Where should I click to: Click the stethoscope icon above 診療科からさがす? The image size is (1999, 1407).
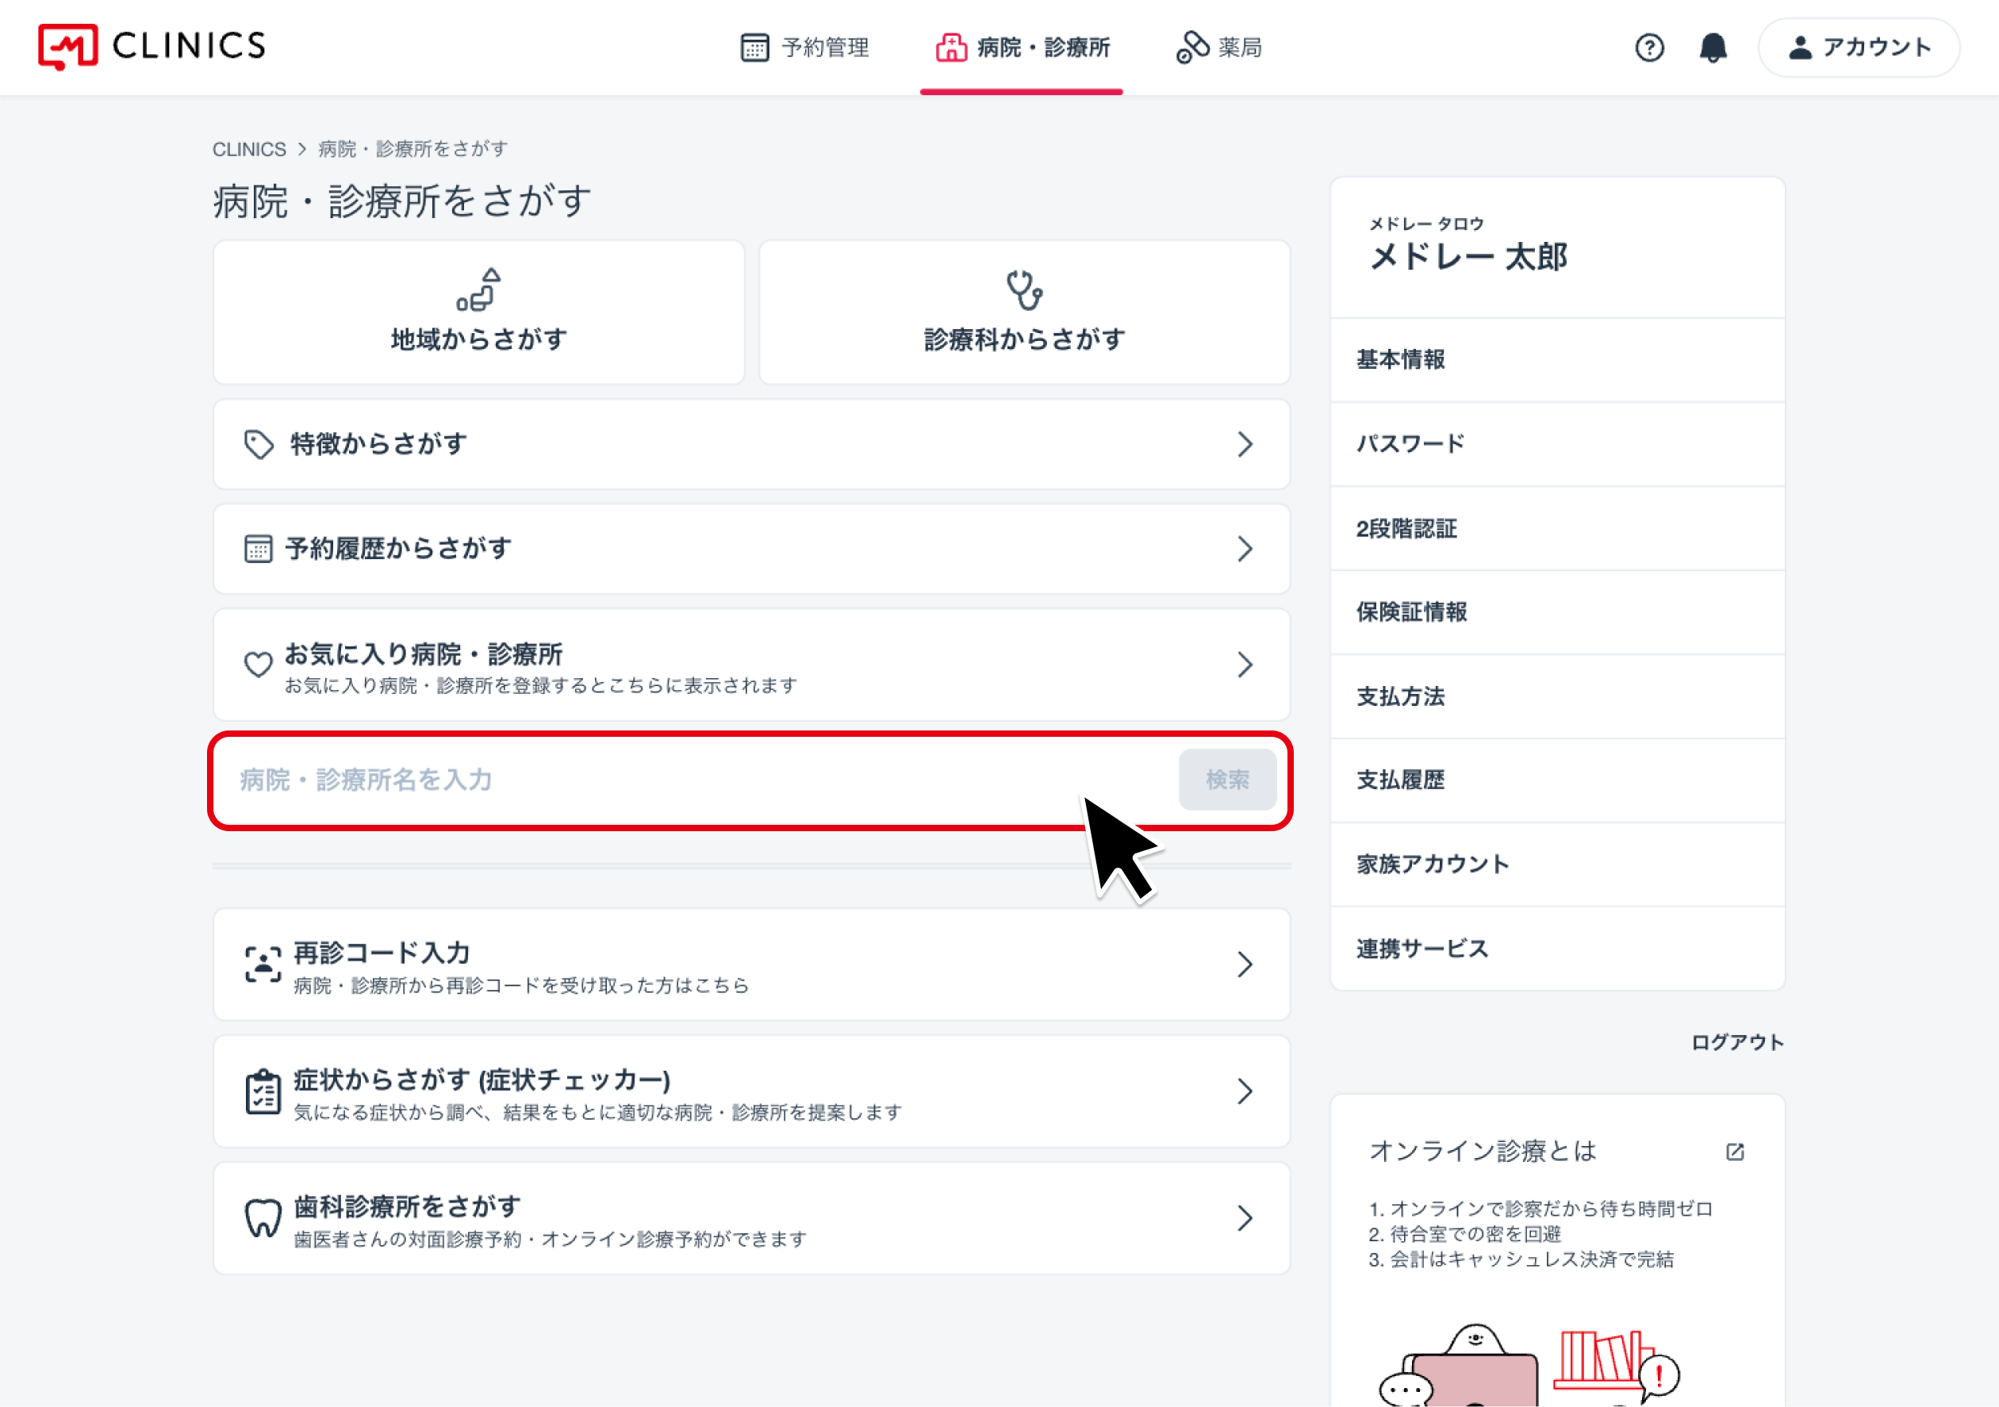1024,290
